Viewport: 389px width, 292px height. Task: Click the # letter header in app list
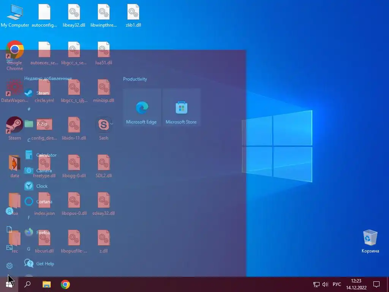click(29, 109)
